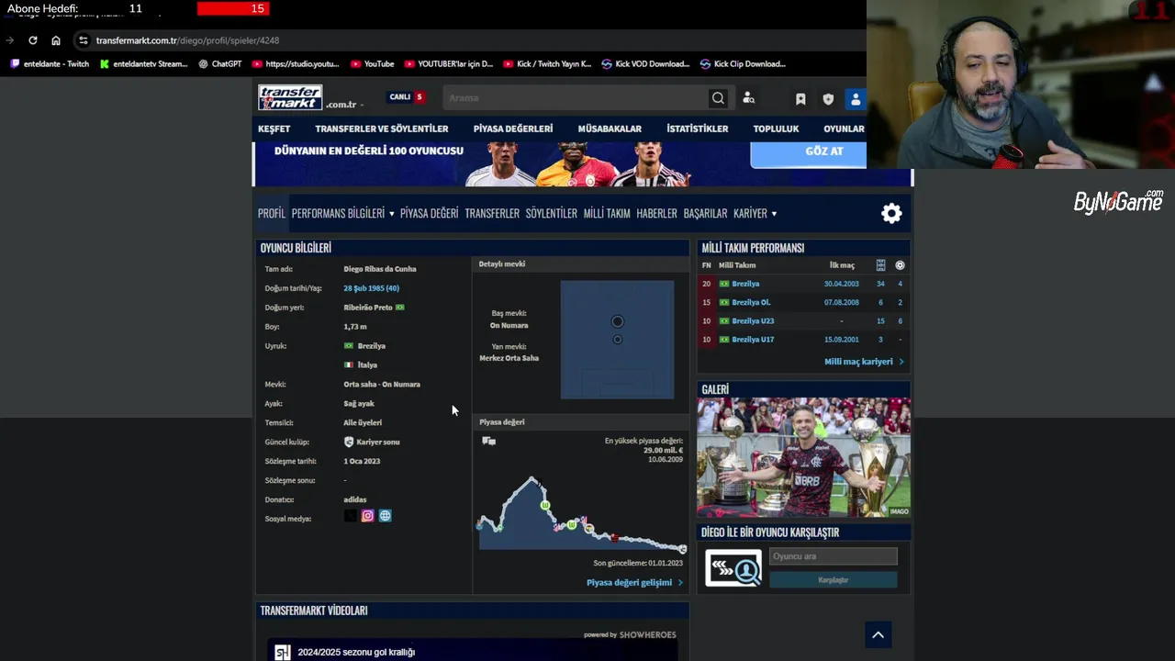Open the Piyasa Değerleri menu
The image size is (1175, 661).
(x=513, y=129)
